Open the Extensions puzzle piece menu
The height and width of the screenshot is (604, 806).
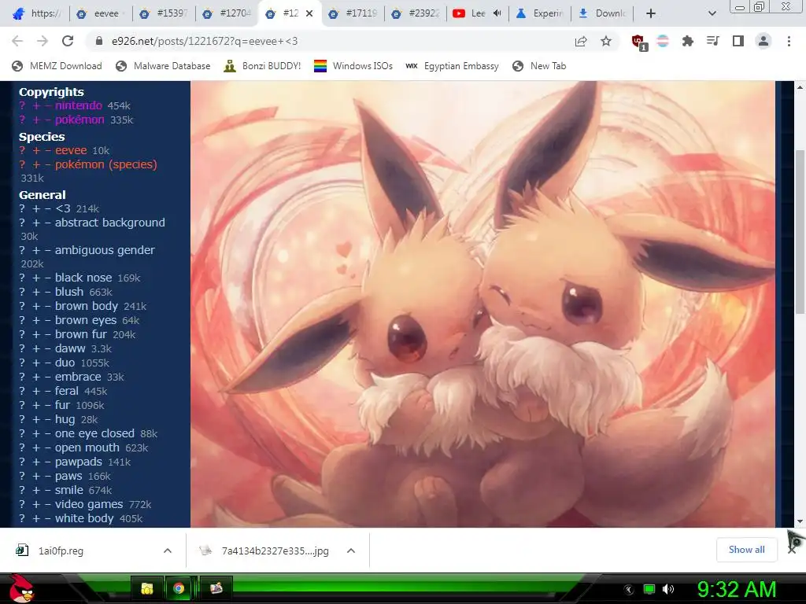[687, 41]
